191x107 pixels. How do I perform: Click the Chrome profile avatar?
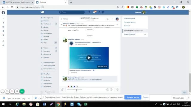[184, 7]
